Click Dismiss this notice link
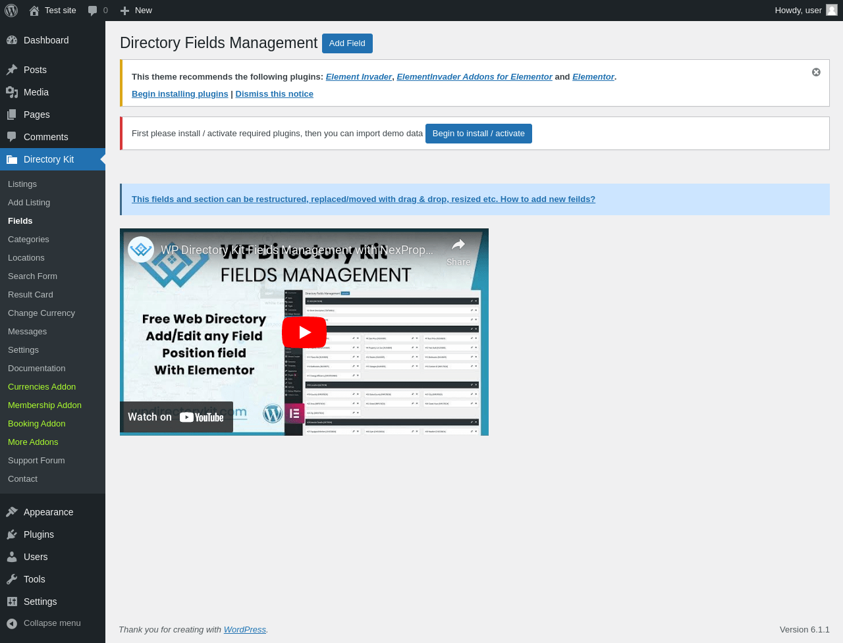 coord(275,94)
